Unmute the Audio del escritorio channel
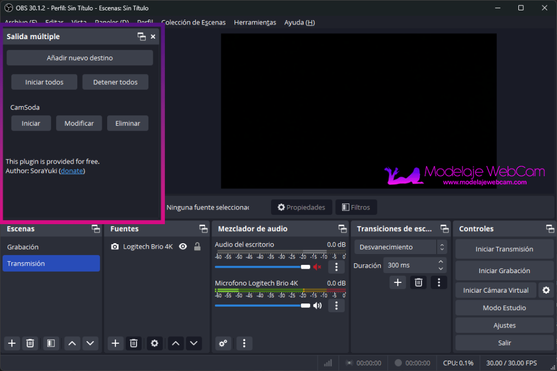557x371 pixels. [x=317, y=267]
